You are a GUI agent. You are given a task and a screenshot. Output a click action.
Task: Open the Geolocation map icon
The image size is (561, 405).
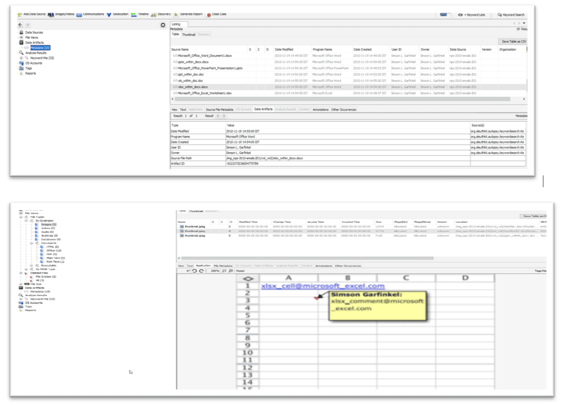109,15
